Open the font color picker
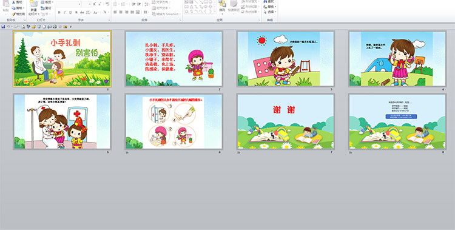 pyautogui.click(x=105, y=12)
